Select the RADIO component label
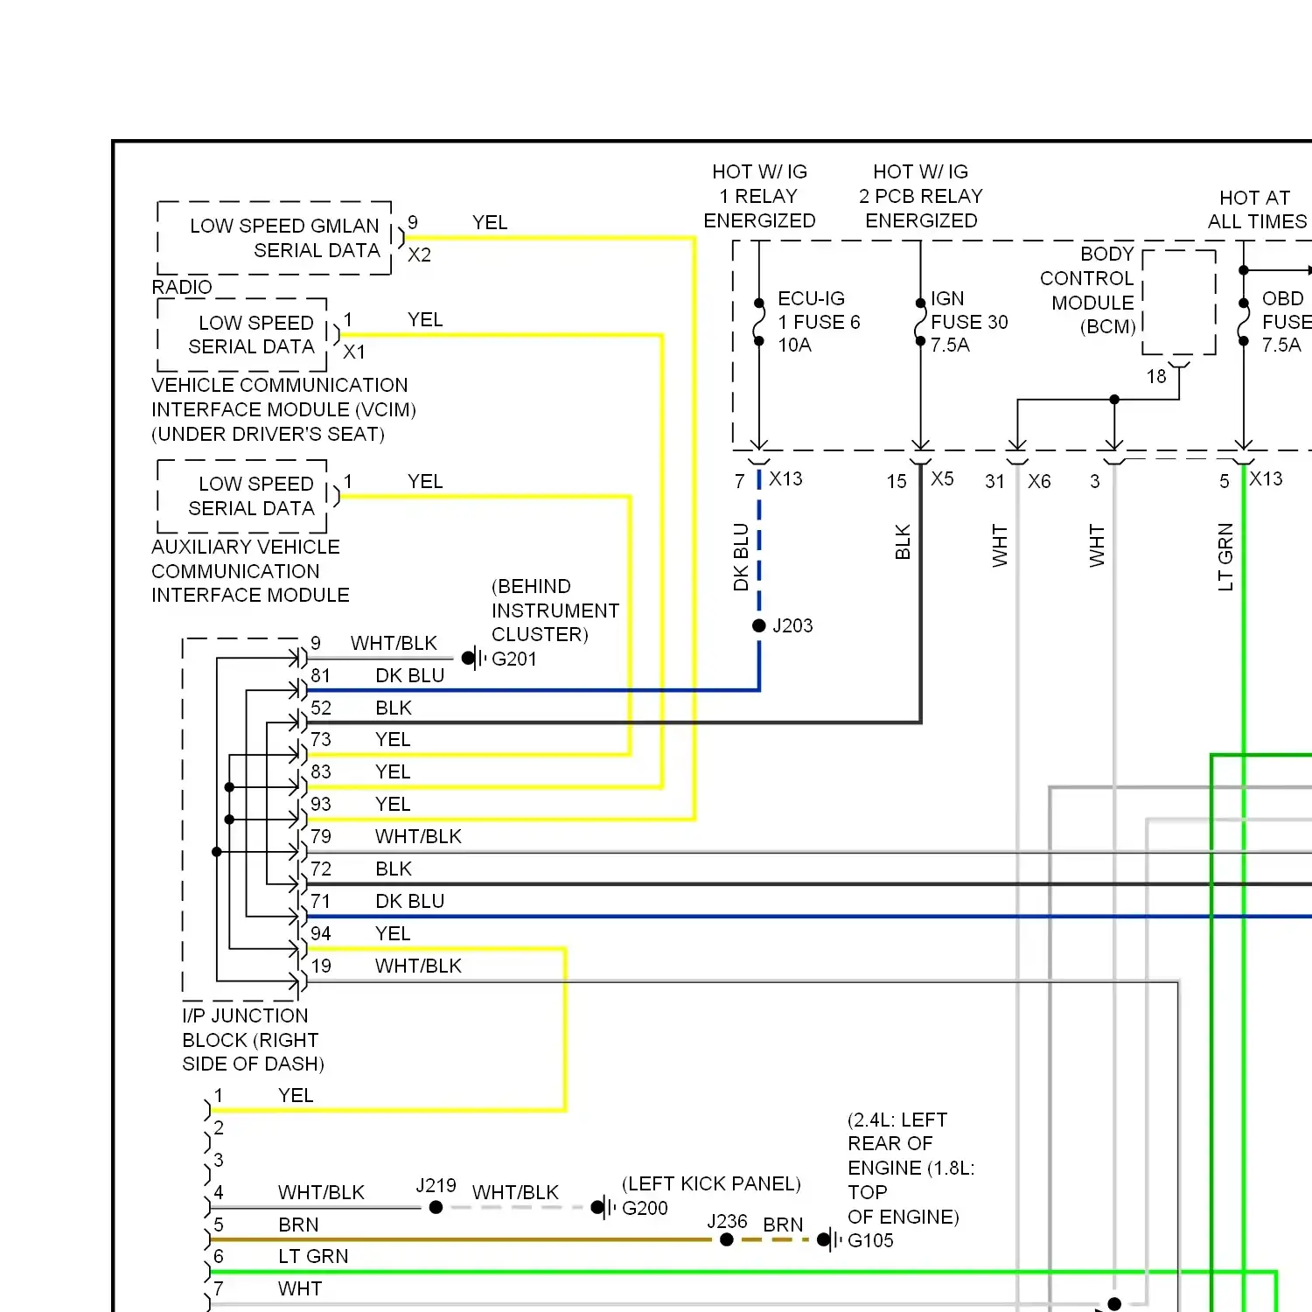 [x=182, y=287]
